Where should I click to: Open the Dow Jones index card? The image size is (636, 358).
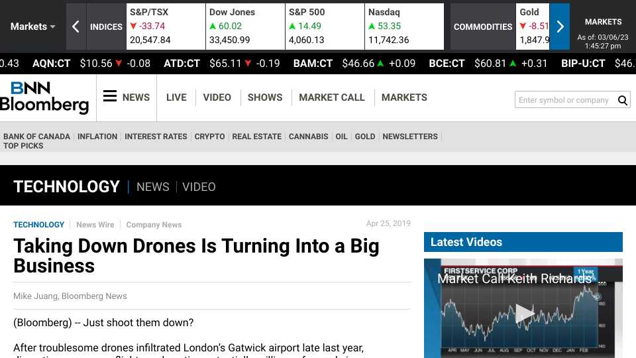click(245, 27)
